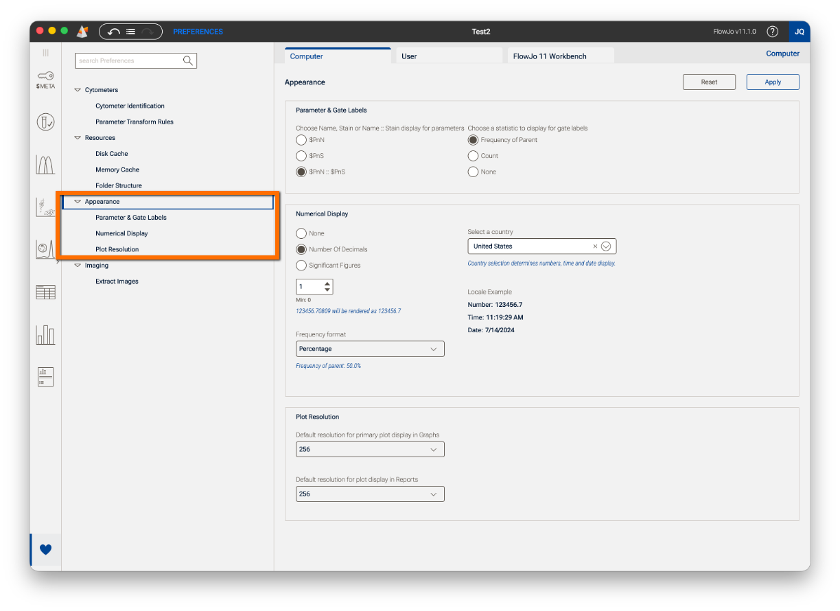This screenshot has height=611, width=840.
Task: Click the bar chart sidebar icon
Action: (x=45, y=335)
